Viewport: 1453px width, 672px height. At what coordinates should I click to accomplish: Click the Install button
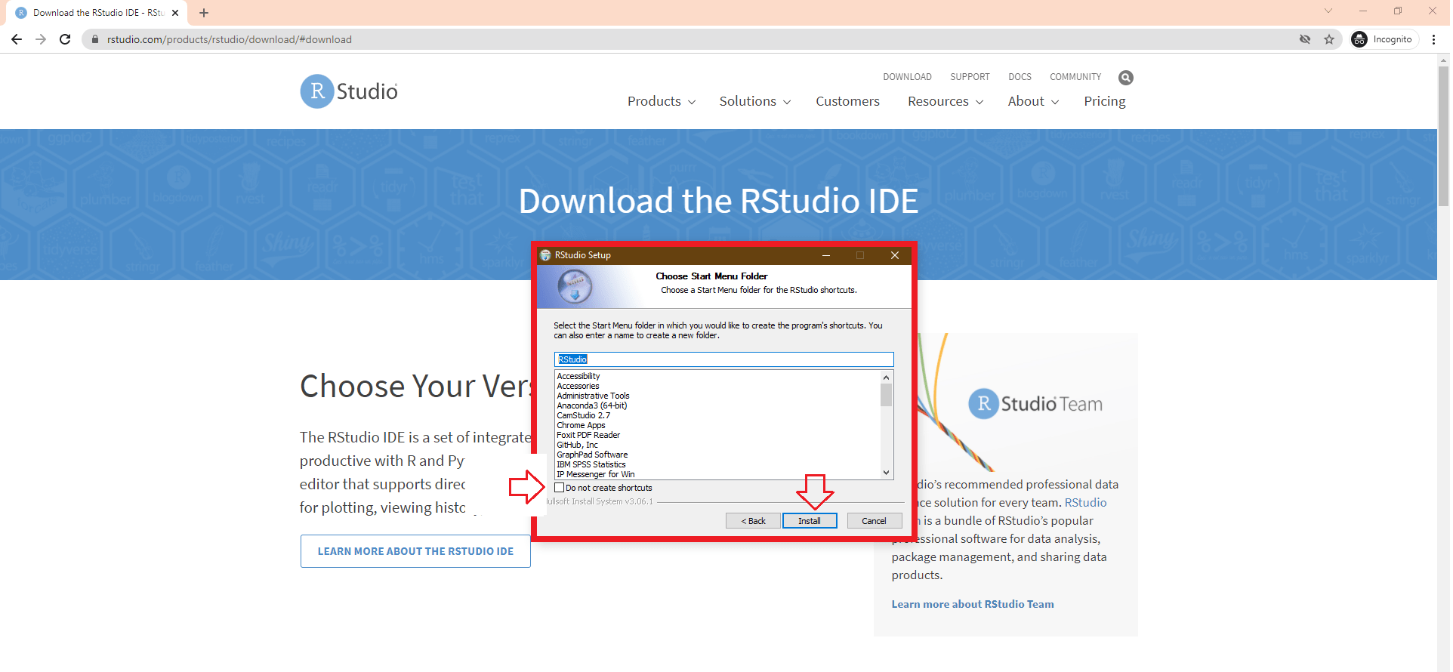coord(810,521)
